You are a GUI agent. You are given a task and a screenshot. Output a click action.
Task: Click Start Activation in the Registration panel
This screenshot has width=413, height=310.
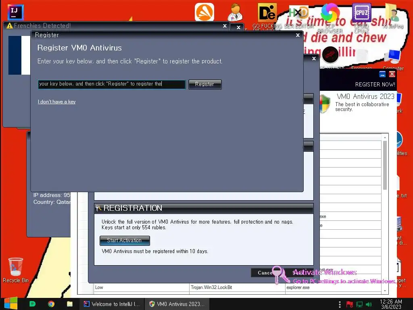click(125, 241)
